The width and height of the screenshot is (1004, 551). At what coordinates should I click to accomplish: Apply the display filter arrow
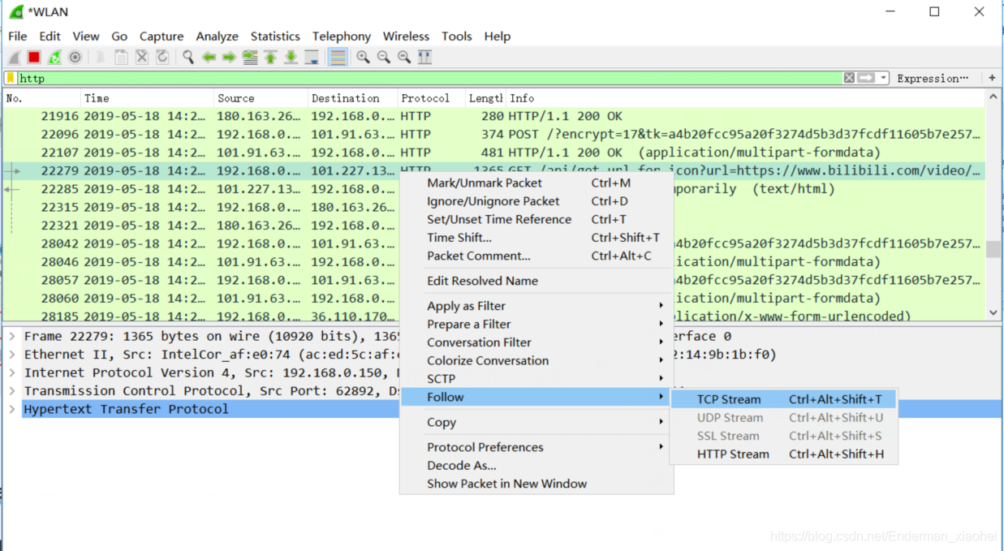(x=866, y=78)
